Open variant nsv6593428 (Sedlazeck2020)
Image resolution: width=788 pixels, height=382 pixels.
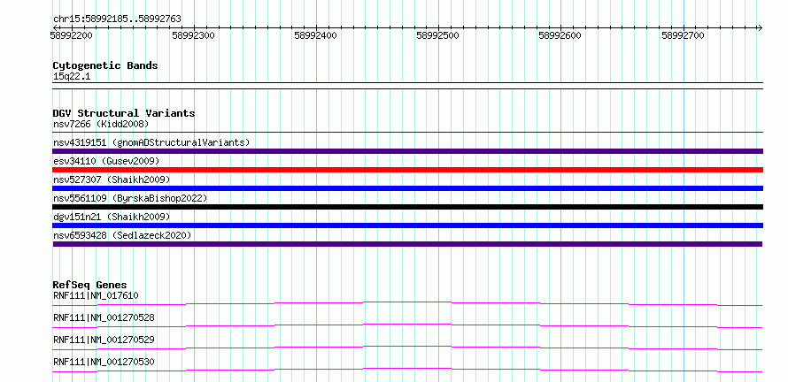[122, 235]
